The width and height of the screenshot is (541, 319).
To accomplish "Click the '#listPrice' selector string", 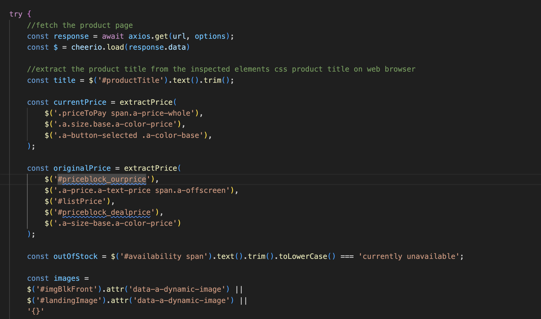I will coord(80,201).
